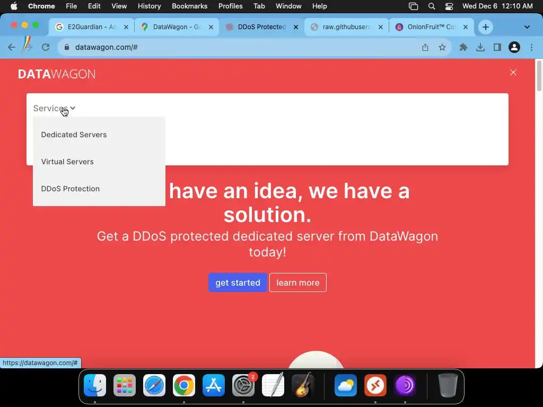
Task: Go back to the previous page
Action: pos(12,47)
